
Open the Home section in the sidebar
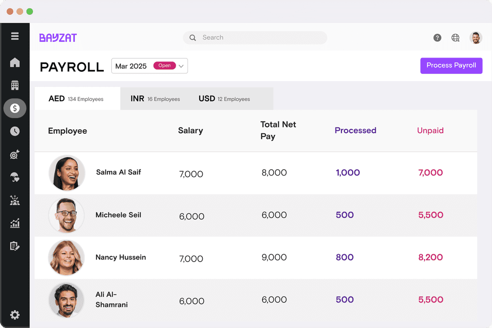15,62
